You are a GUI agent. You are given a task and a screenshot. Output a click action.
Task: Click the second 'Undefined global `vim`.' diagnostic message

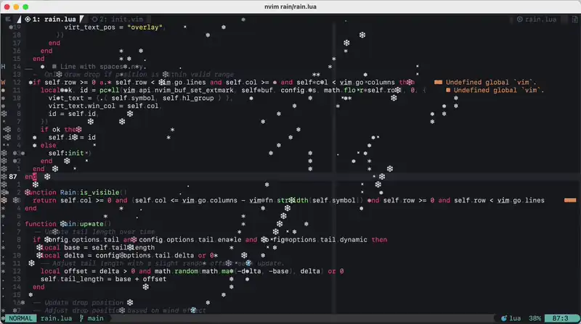pos(499,91)
